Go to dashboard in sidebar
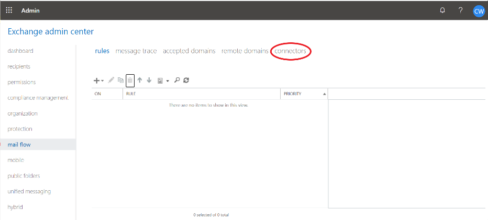Screen dimensions: 488x220 20,51
